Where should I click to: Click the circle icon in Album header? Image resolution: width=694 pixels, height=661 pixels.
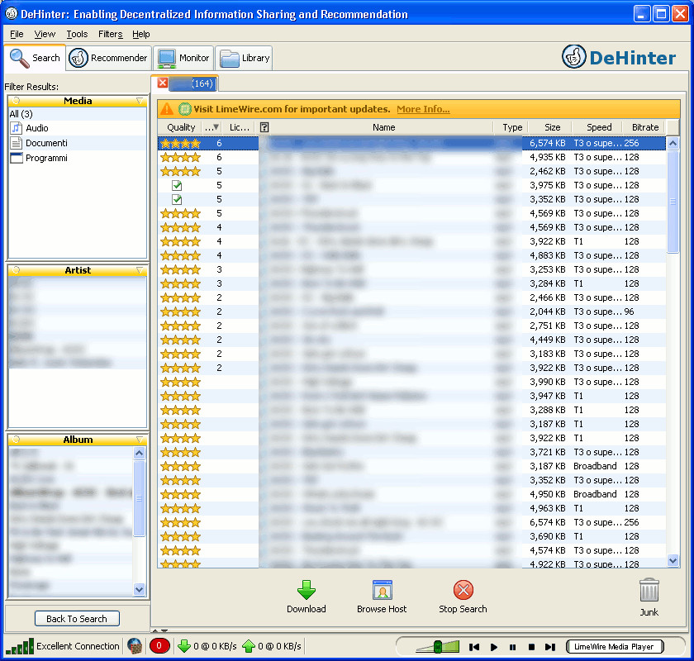click(x=16, y=440)
